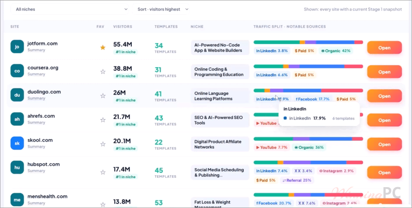Select the Online Coding & Programming Education tag

click(220, 72)
